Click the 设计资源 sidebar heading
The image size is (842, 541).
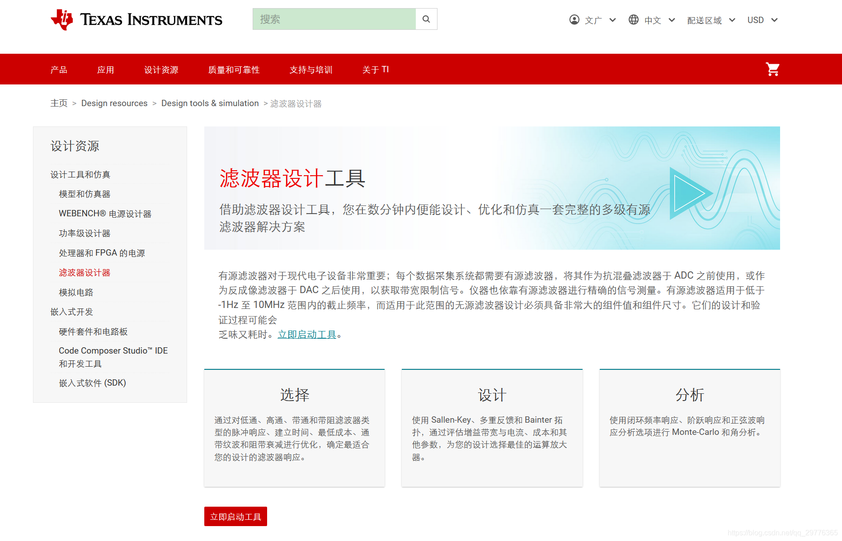[75, 146]
